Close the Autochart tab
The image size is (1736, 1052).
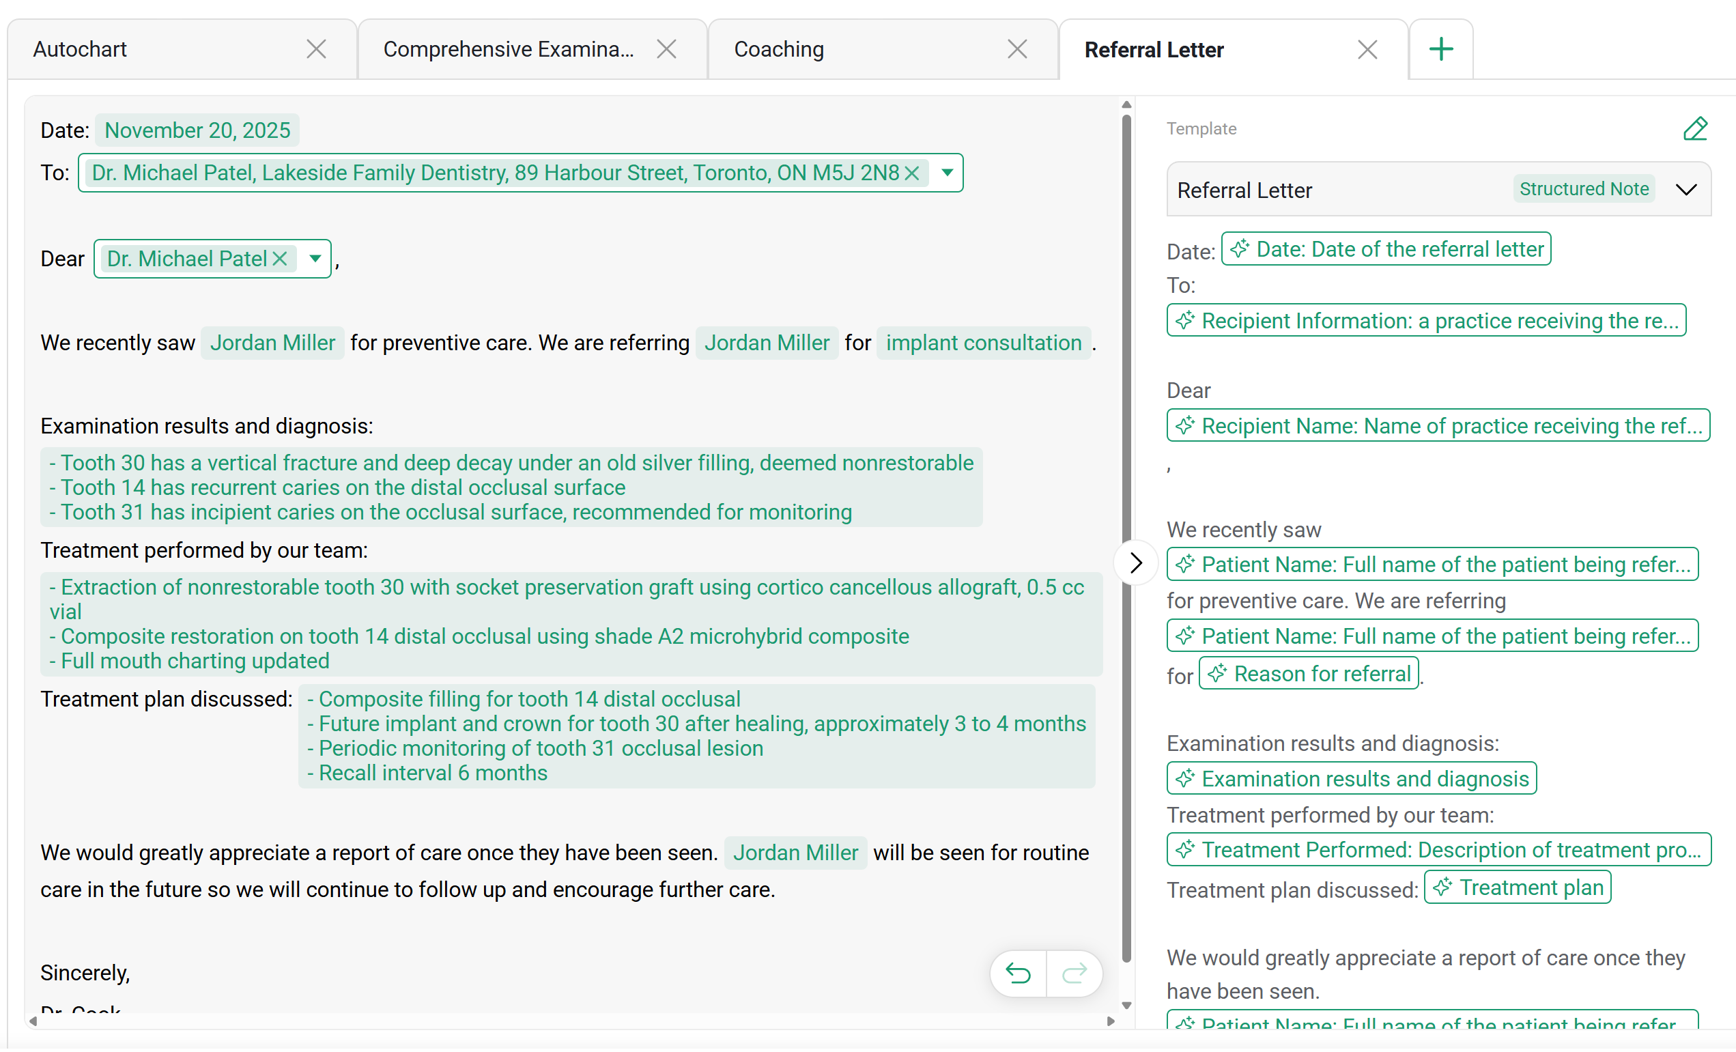[316, 49]
